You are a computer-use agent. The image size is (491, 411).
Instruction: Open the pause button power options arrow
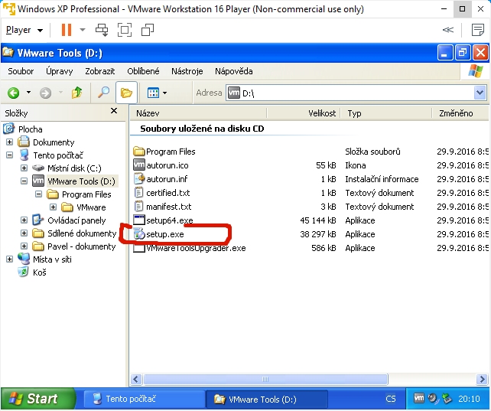coord(83,30)
